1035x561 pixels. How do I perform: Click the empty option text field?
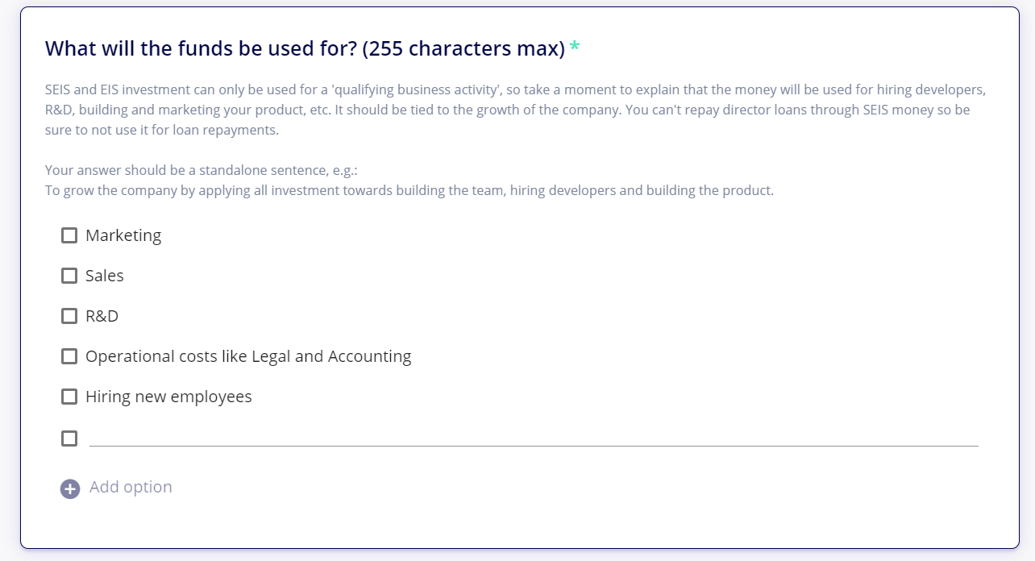(x=534, y=436)
